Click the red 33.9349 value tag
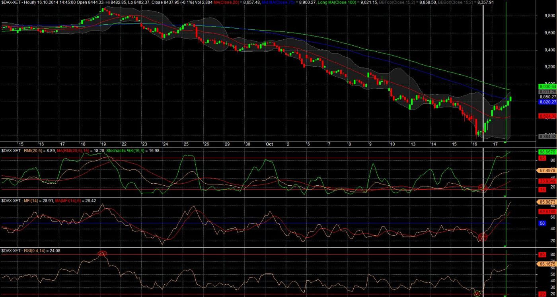 pyautogui.click(x=547, y=181)
